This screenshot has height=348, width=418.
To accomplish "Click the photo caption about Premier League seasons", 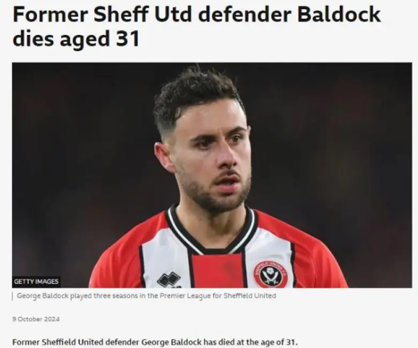I will coord(146,296).
